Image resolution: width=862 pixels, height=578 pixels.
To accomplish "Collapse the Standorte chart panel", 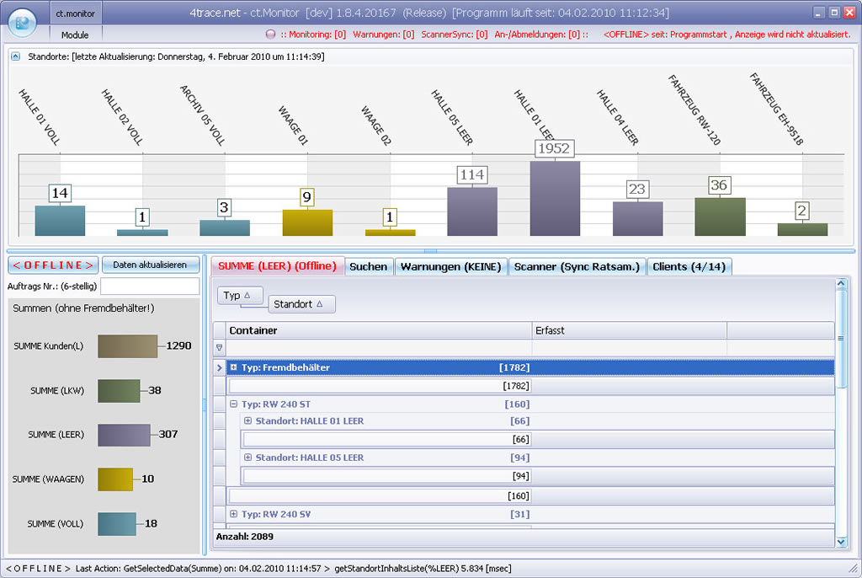I will point(15,56).
